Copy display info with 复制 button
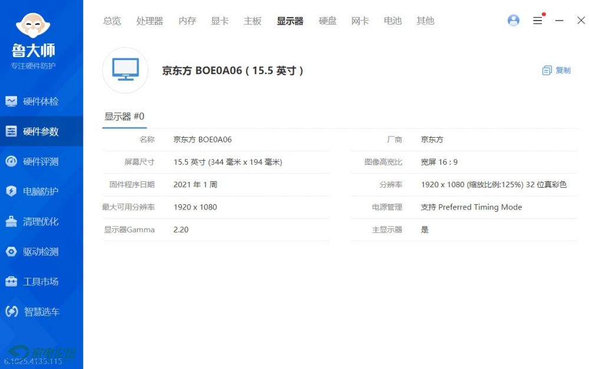Image resolution: width=589 pixels, height=369 pixels. click(557, 70)
